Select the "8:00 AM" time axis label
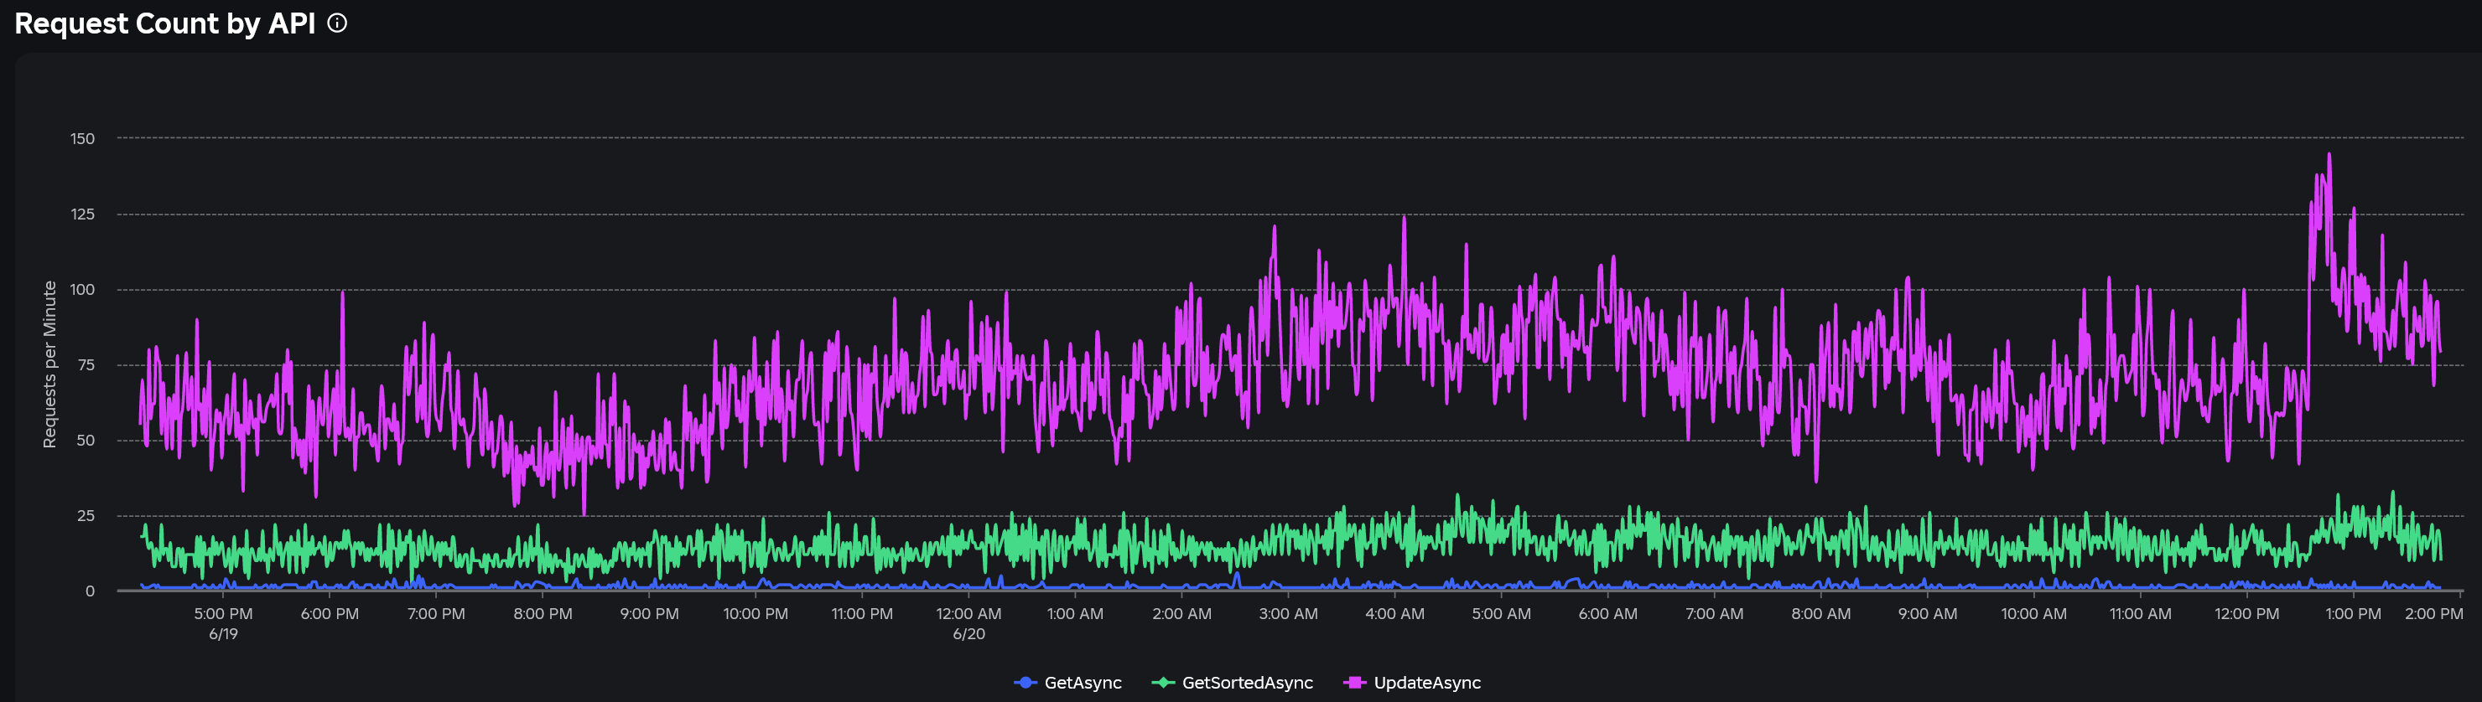Viewport: 2482px width, 702px height. pyautogui.click(x=1821, y=613)
